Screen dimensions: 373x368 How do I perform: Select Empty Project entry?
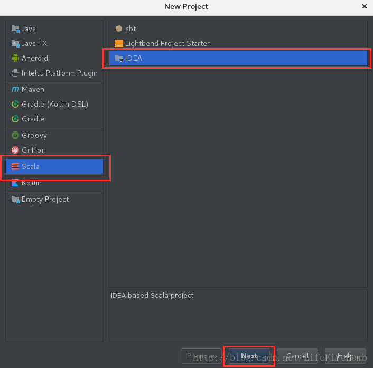click(x=54, y=199)
